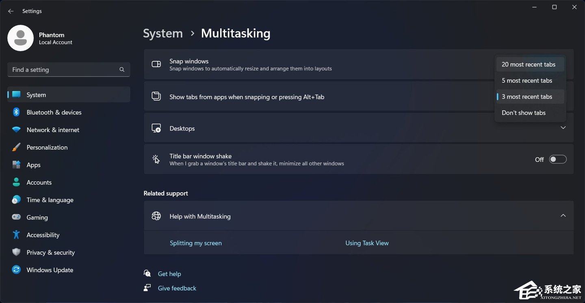Click the Windows Update sync icon
585x303 pixels.
(16, 270)
